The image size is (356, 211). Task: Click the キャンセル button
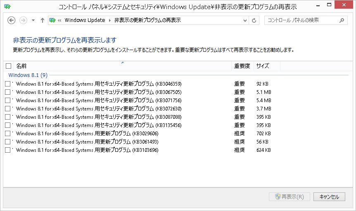329,197
